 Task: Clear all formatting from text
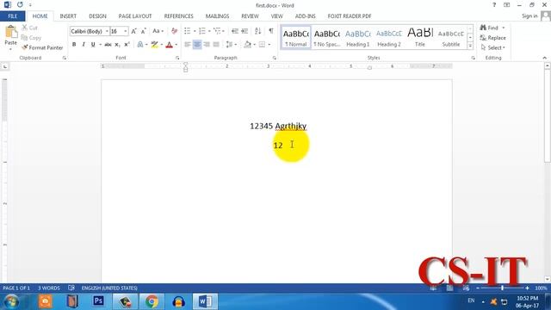[x=174, y=31]
